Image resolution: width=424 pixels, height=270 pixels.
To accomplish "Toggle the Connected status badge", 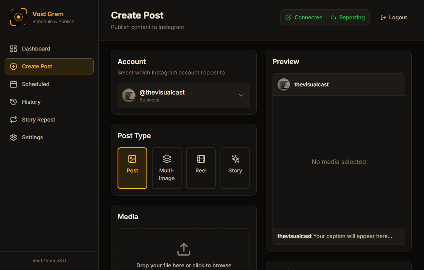I will coord(304,17).
